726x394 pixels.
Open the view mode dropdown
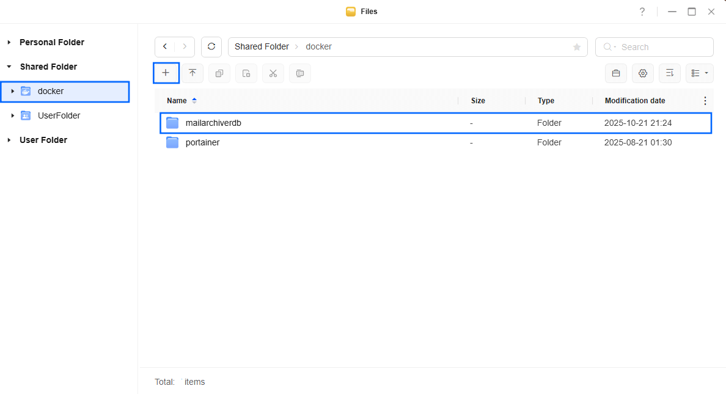coord(699,73)
